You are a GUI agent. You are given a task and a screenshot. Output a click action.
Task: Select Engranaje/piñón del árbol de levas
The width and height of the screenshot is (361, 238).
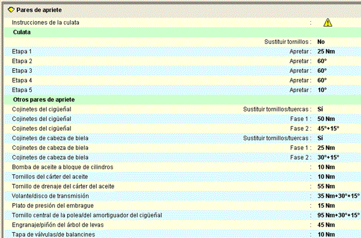tap(58, 225)
